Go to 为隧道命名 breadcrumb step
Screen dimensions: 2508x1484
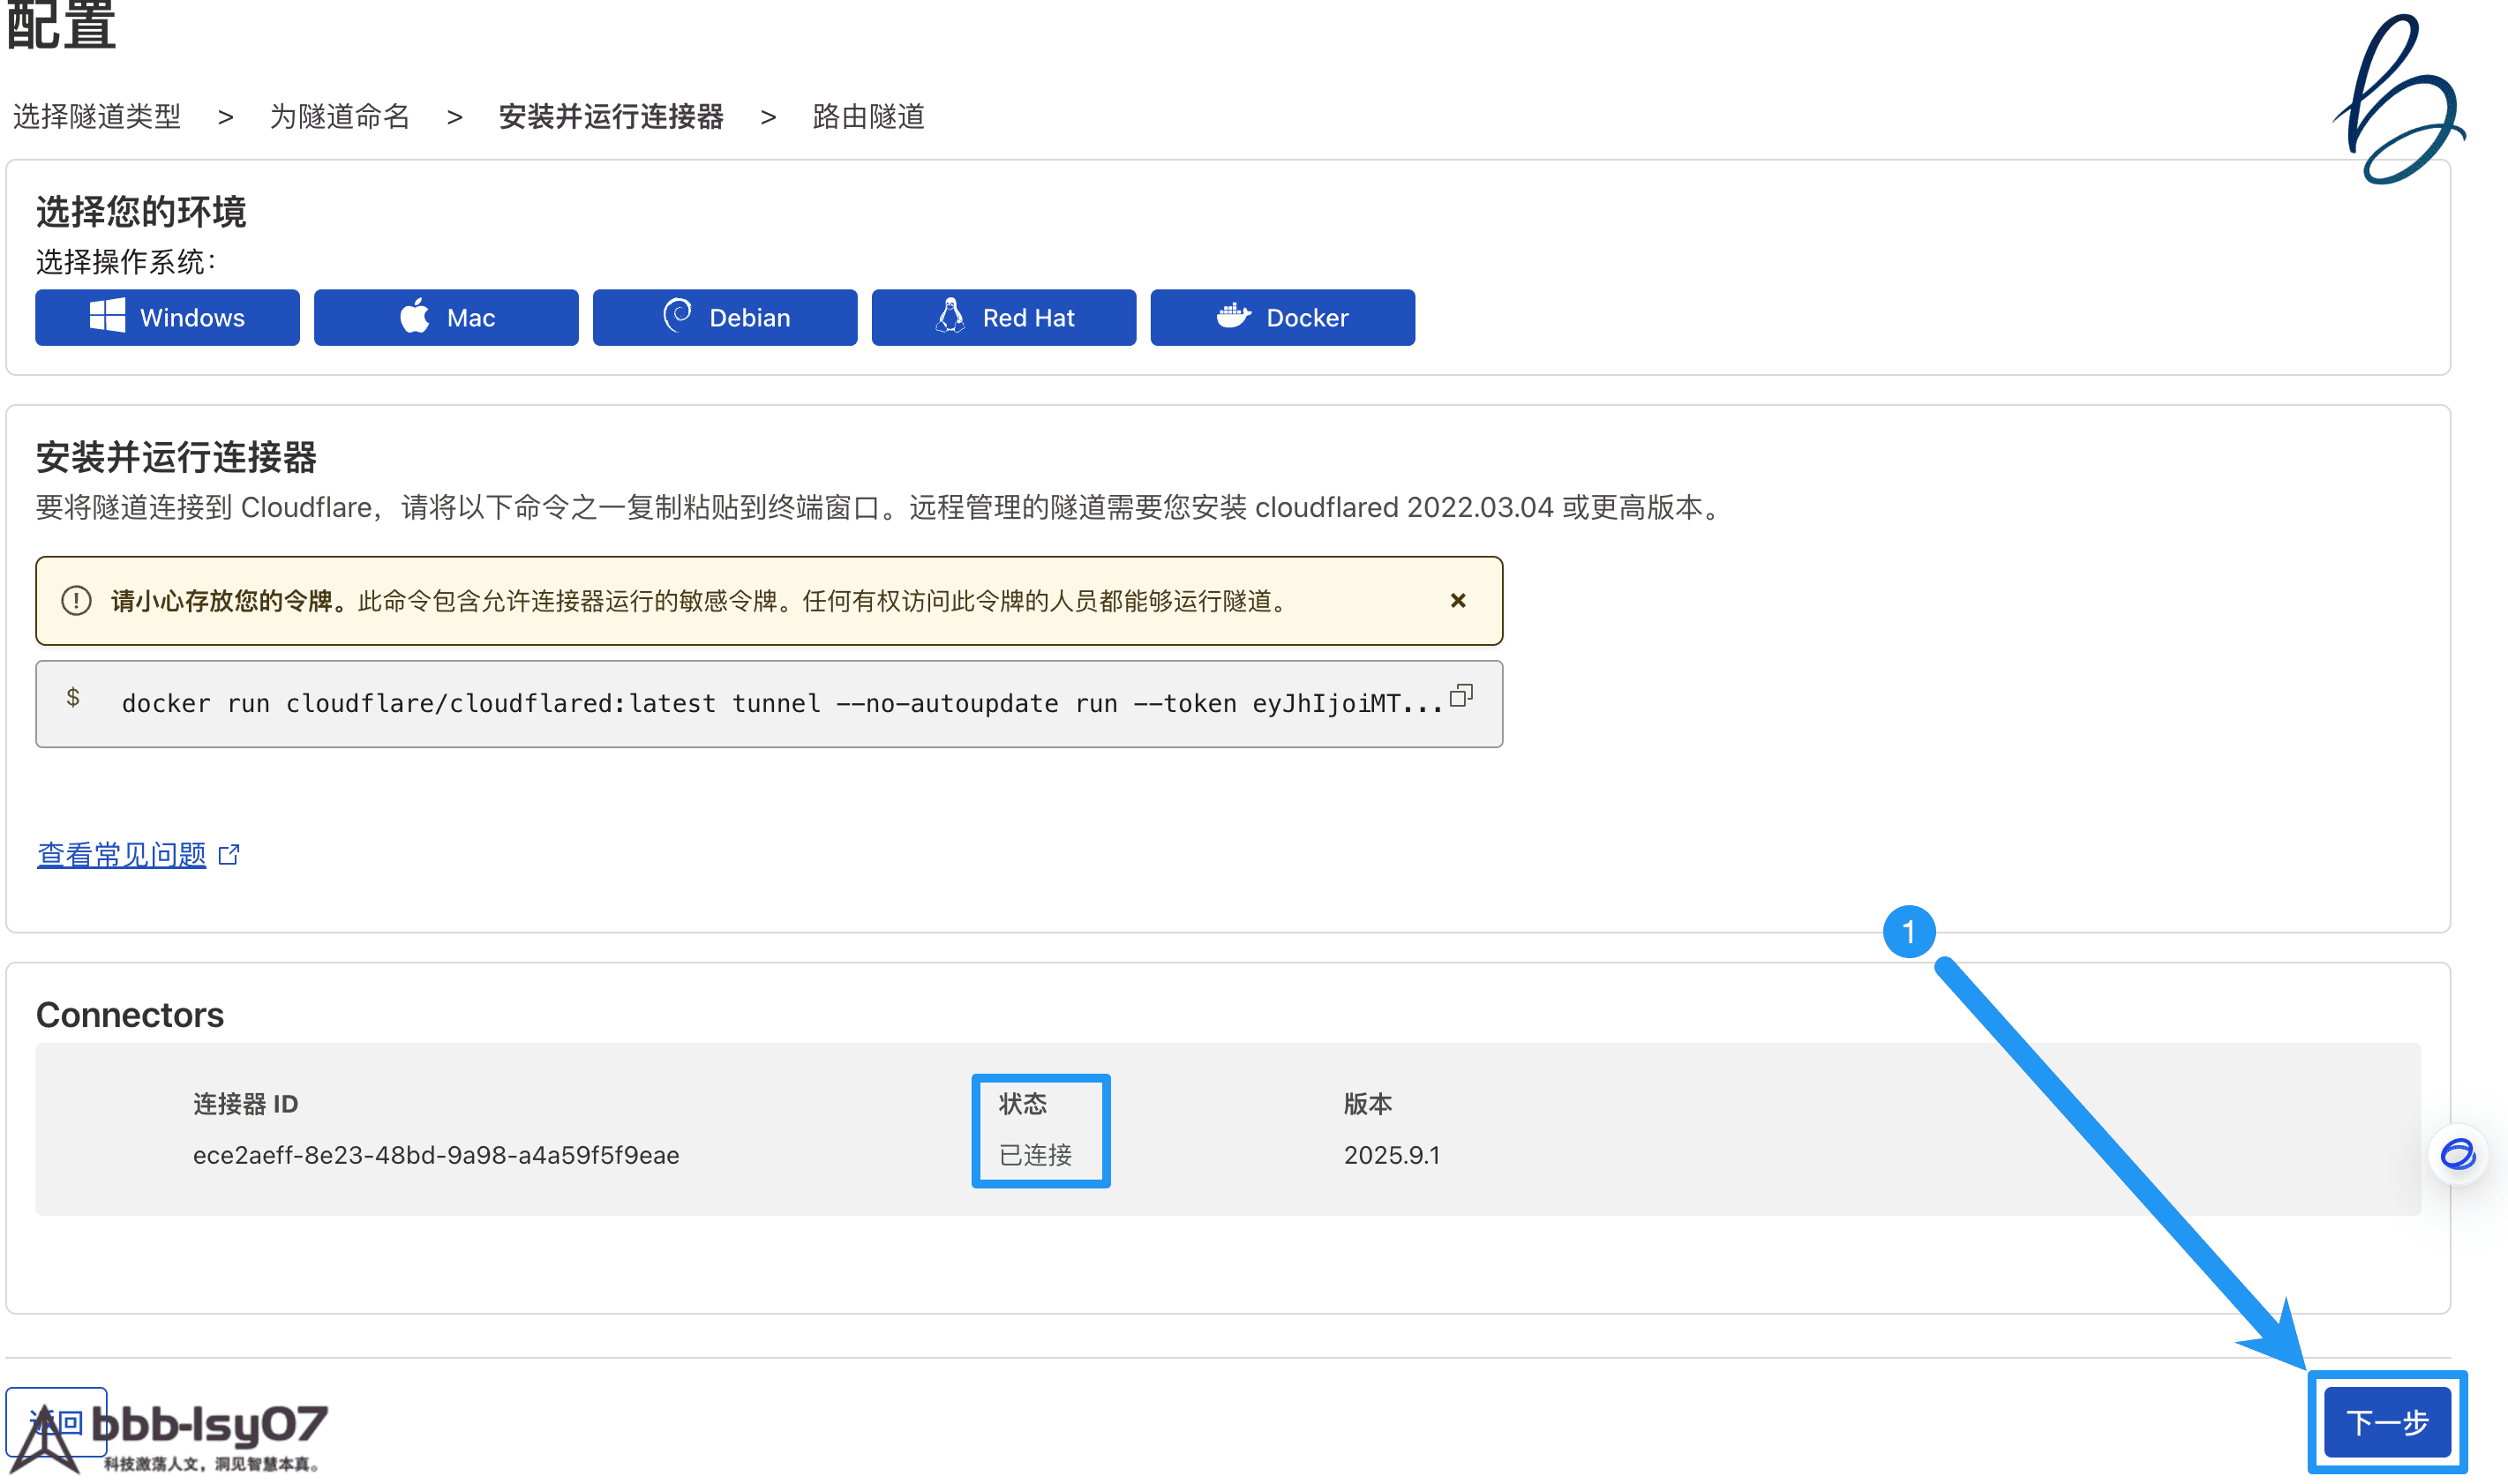coord(340,117)
